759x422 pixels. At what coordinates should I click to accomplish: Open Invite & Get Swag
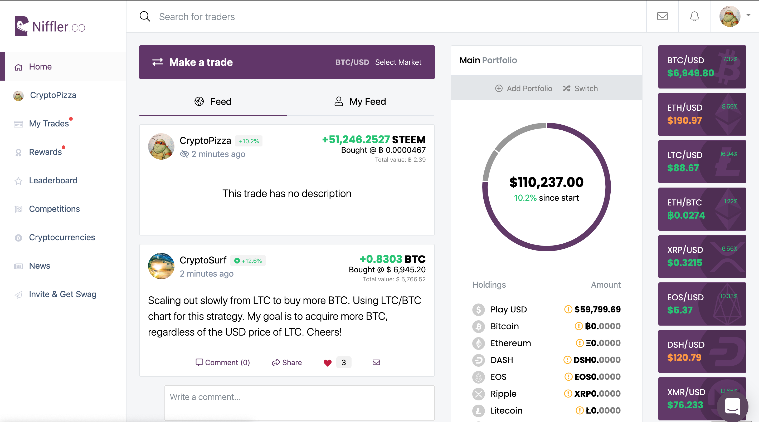(63, 294)
